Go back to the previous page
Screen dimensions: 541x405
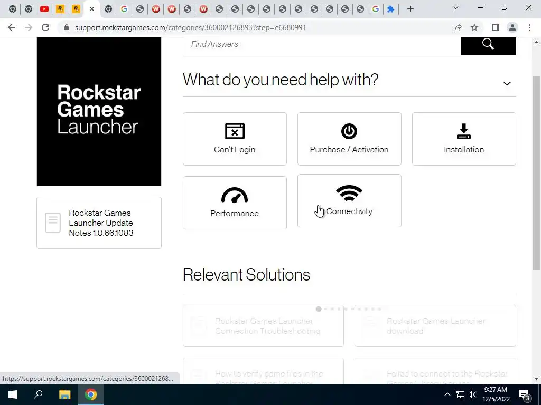point(12,27)
